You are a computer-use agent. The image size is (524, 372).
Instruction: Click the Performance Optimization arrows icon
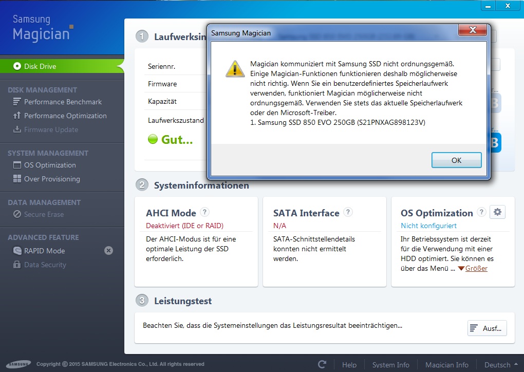[x=17, y=116]
